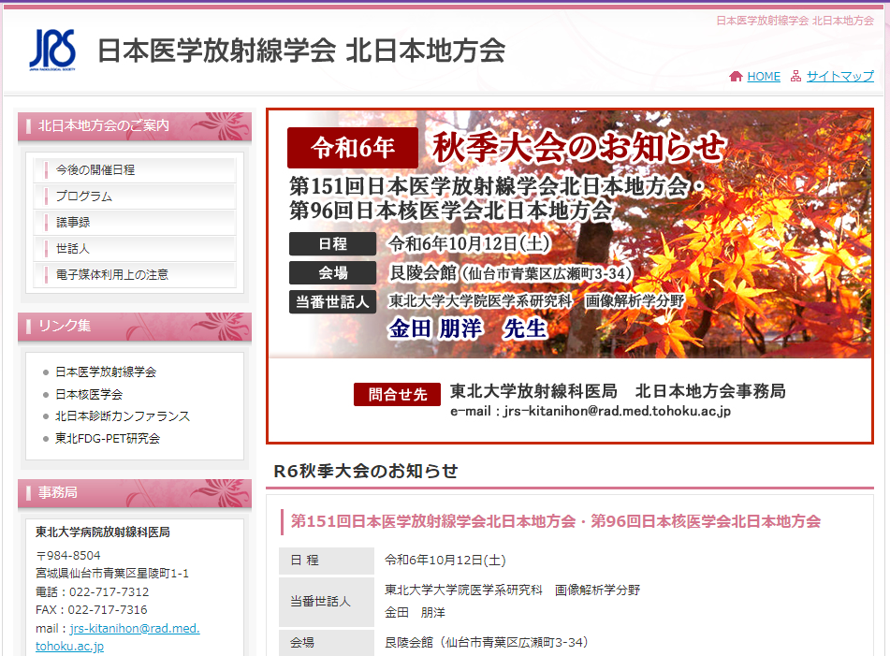
Task: Click the 東北大学病院放射線科医局 office name
Action: (x=103, y=532)
